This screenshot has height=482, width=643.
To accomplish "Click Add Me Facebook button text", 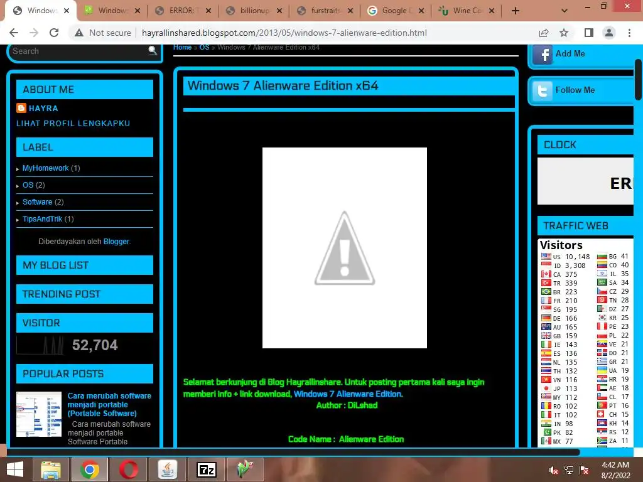I will click(x=570, y=54).
